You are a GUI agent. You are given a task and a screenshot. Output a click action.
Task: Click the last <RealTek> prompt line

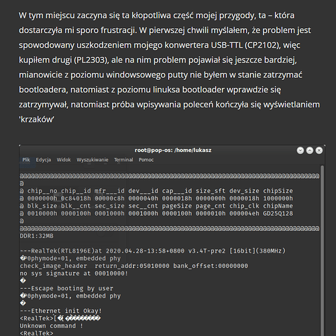(x=37, y=333)
